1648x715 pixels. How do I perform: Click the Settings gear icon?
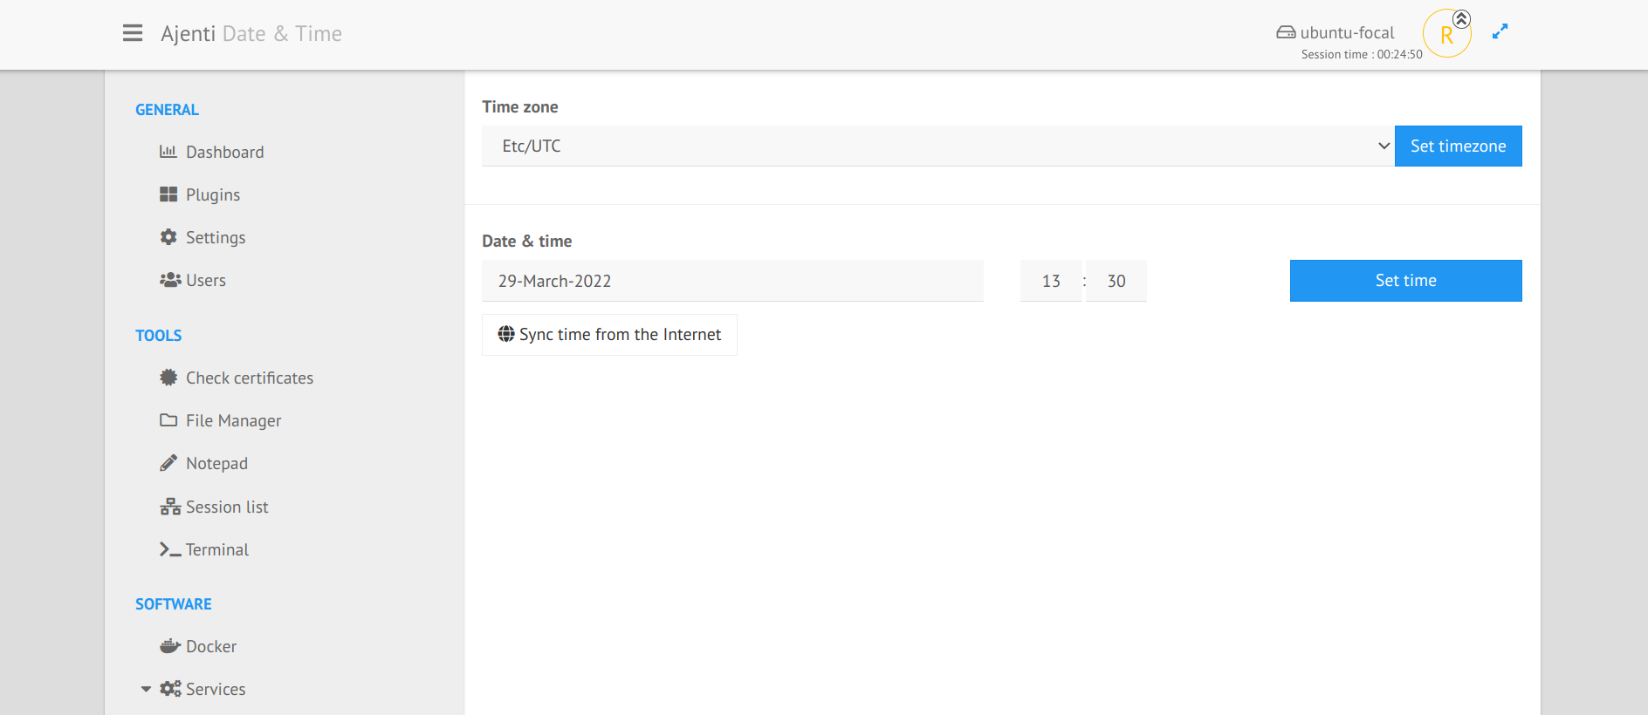coord(168,237)
